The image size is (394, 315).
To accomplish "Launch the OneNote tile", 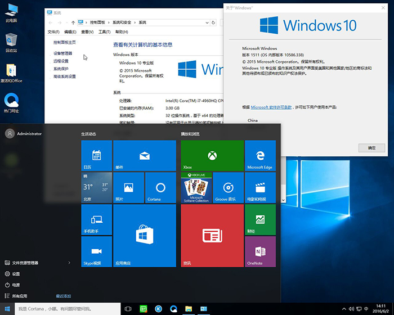I will tap(260, 251).
